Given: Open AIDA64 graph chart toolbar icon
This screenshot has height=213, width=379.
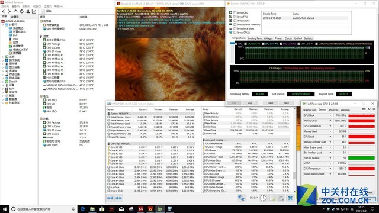Looking at the screenshot, I should point(34,11).
